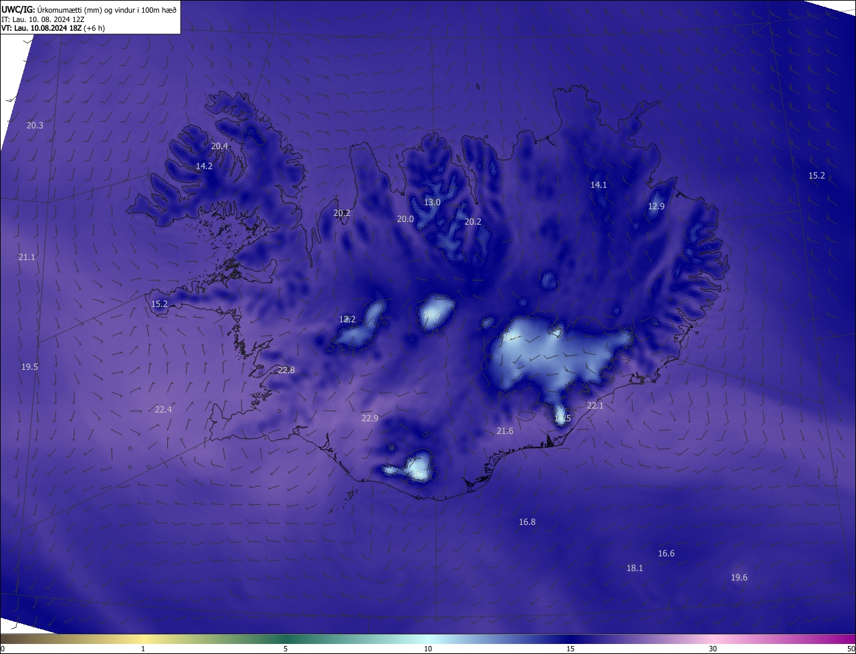Viewport: 856px width, 654px height.
Task: Click the 1 tick on the color scale
Action: 143,649
